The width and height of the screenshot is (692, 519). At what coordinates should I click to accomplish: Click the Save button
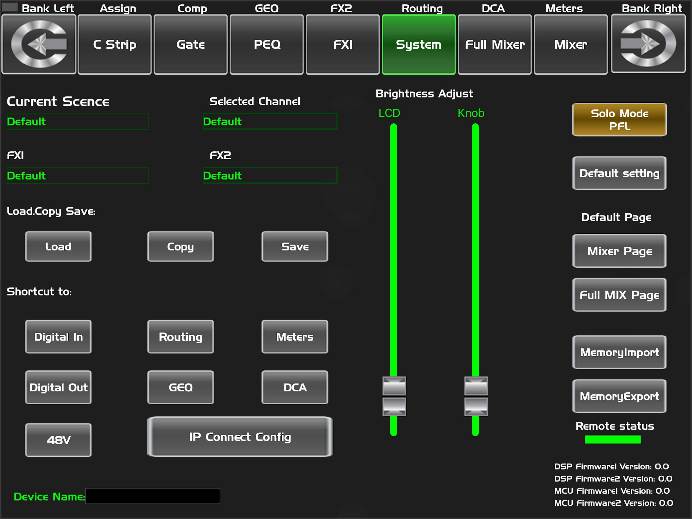(295, 246)
